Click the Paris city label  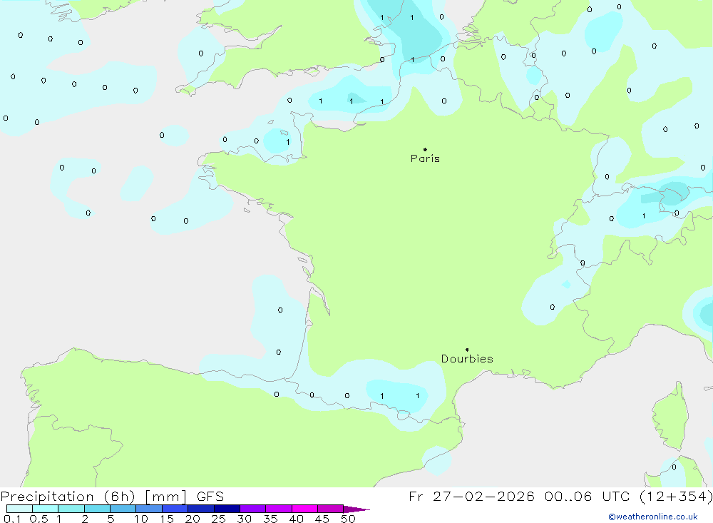[x=425, y=158]
